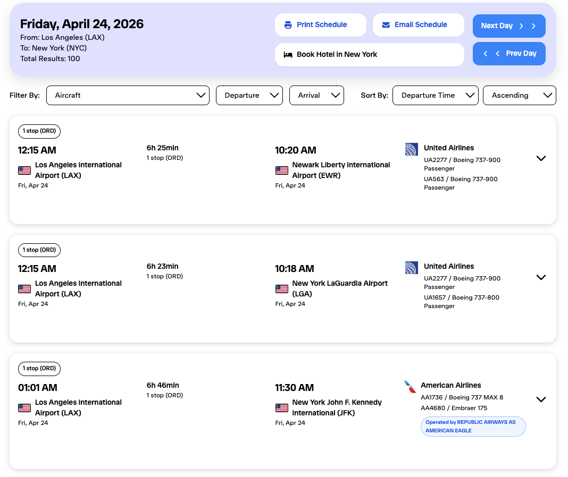Expand the 10:20 AM Newark flight details
Screen dimensions: 568x477
coord(541,158)
